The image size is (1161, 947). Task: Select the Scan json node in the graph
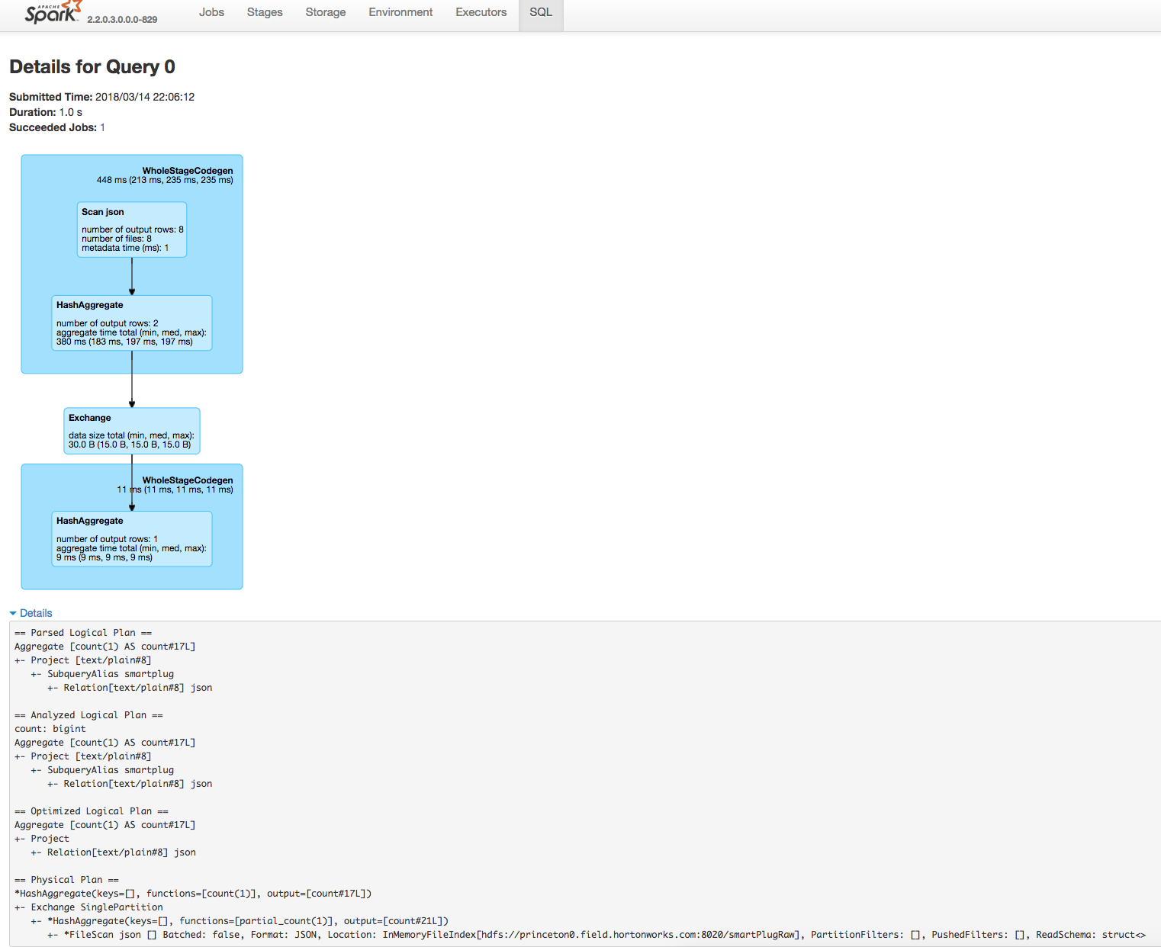click(131, 229)
